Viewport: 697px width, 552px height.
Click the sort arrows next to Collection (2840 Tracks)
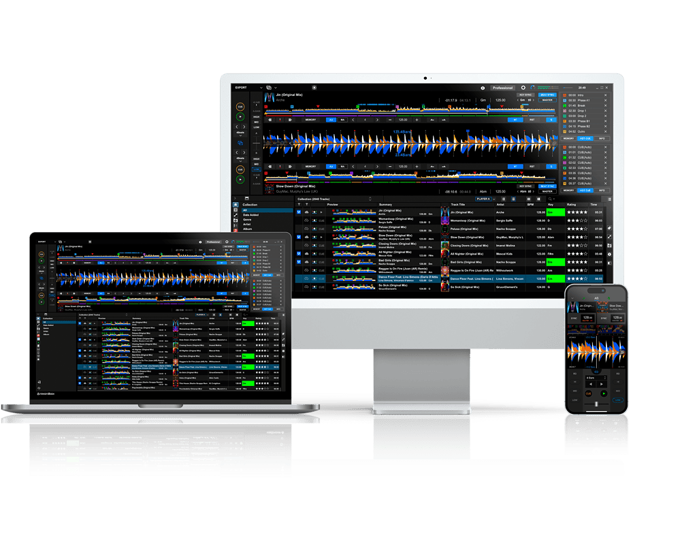pyautogui.click(x=370, y=199)
